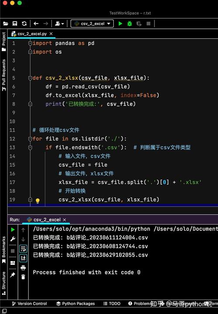Navigate back with the left arrow
The image size is (218, 314).
point(36,24)
